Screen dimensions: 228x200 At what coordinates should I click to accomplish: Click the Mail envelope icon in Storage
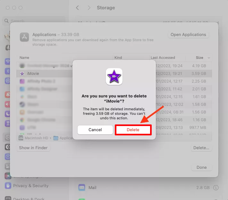[82, 187]
